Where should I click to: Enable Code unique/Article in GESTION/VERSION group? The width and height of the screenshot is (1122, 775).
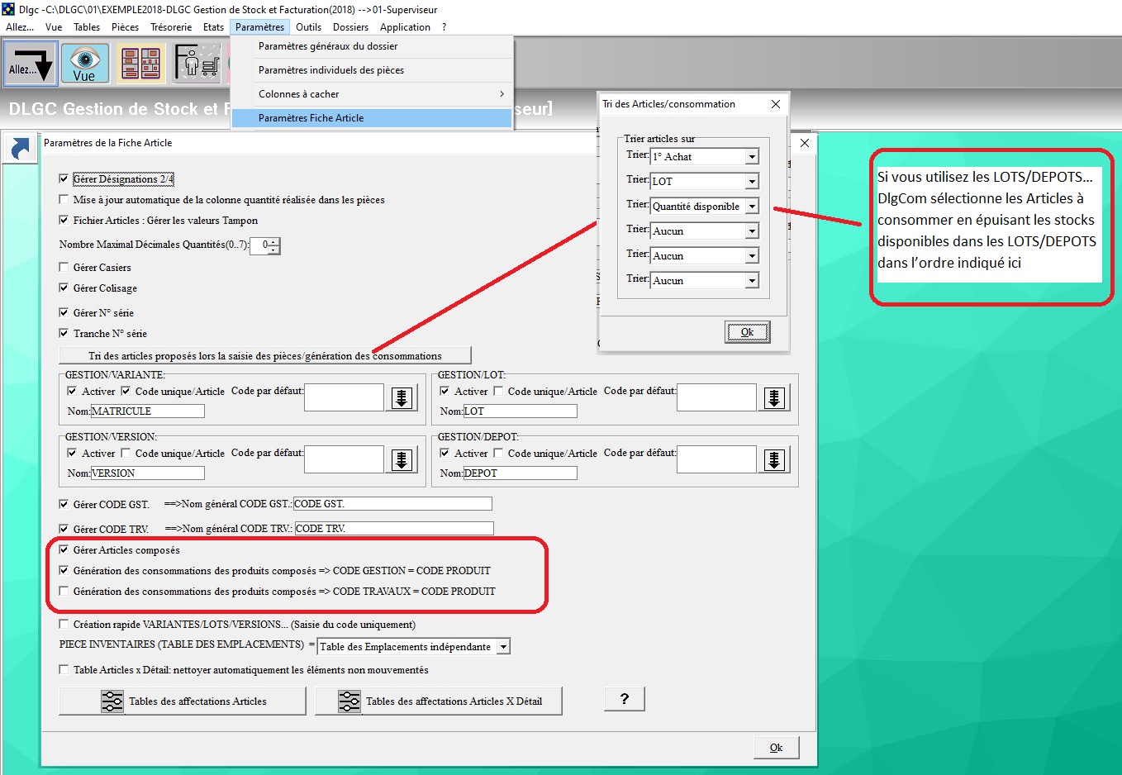[x=126, y=453]
